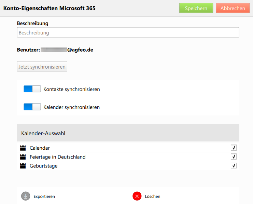Click the Konto-Eigenschaften Microsoft 365 title

pos(50,8)
